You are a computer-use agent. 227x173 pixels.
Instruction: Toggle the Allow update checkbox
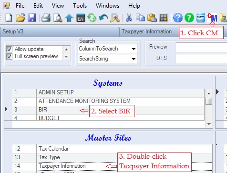click(x=9, y=49)
